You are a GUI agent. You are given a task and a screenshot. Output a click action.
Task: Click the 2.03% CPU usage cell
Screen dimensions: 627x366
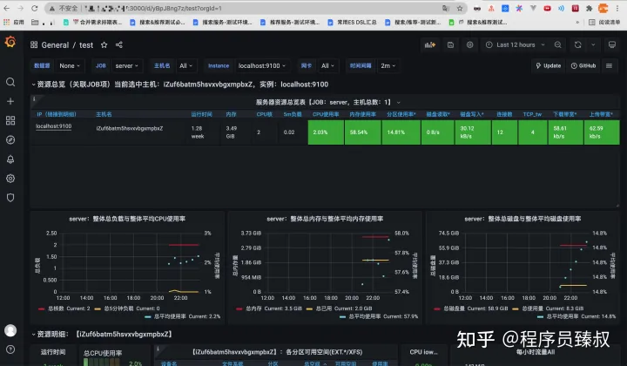pos(326,132)
